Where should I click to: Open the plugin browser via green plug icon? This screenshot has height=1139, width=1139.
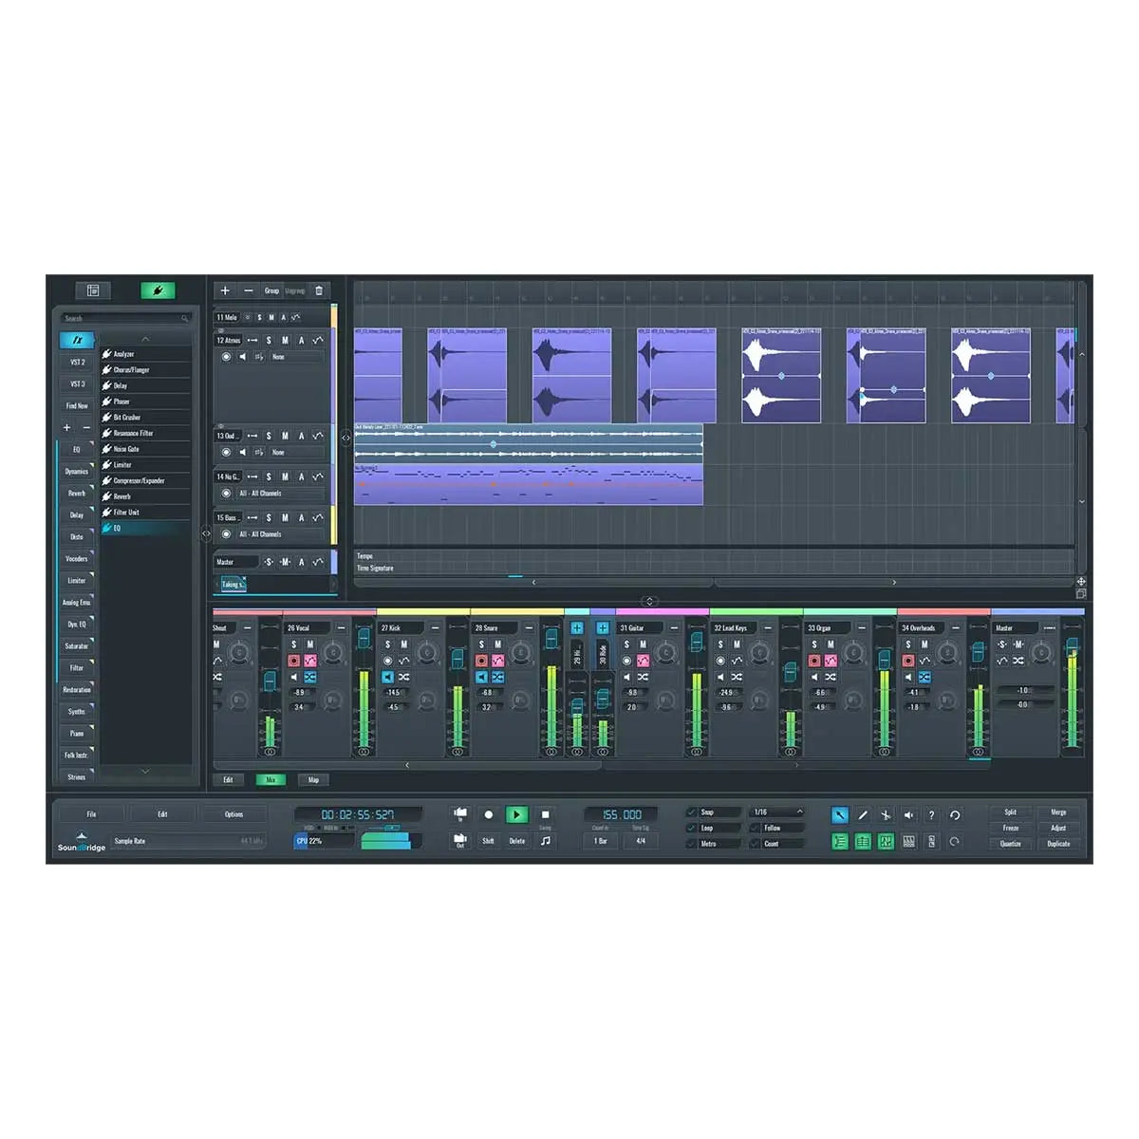pos(159,290)
